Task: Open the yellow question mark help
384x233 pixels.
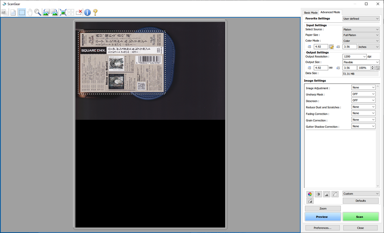Action: [95, 12]
